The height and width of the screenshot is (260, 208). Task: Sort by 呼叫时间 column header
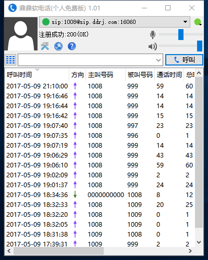(36, 75)
